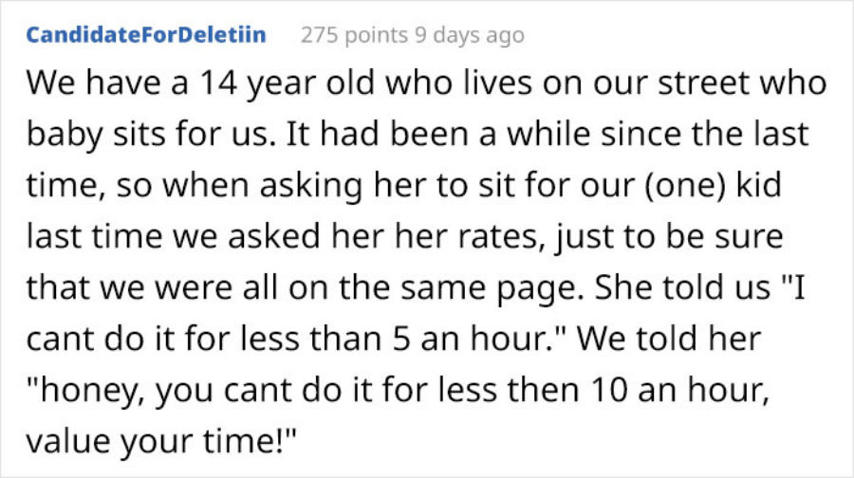This screenshot has height=478, width=854.
Task: Click the word 'points' beside 275
Action: coord(377,35)
